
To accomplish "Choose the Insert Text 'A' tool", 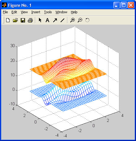I will click(47, 20).
